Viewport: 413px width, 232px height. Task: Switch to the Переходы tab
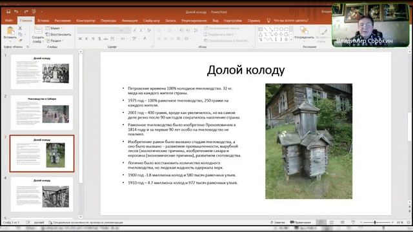[x=108, y=21]
